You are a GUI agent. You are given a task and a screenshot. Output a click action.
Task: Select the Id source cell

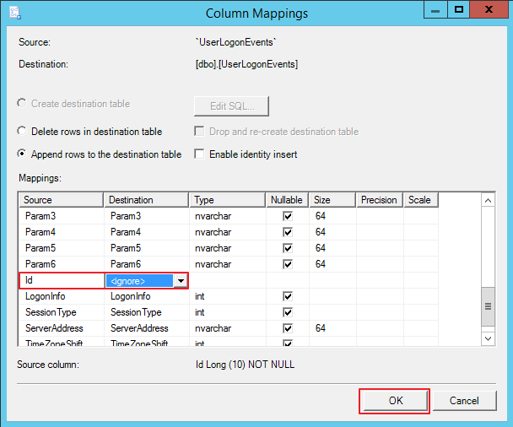pos(62,280)
